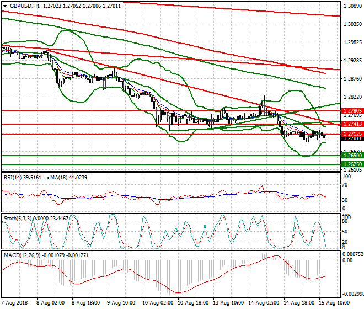Click the 9 Aug 10:00 time label
The height and width of the screenshot is (309, 364).
pos(121,303)
